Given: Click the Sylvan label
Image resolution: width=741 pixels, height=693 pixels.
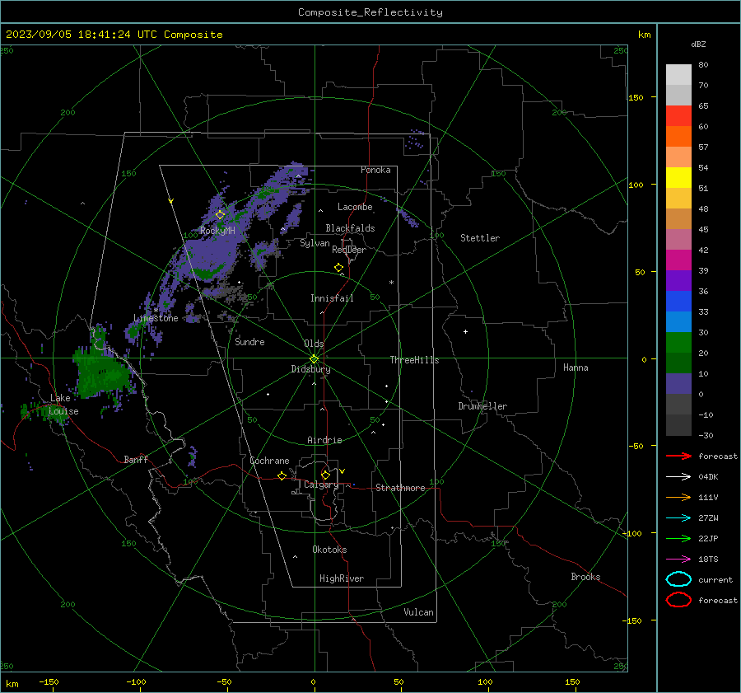Looking at the screenshot, I should point(315,243).
